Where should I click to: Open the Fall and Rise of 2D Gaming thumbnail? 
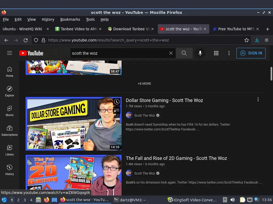(74, 175)
